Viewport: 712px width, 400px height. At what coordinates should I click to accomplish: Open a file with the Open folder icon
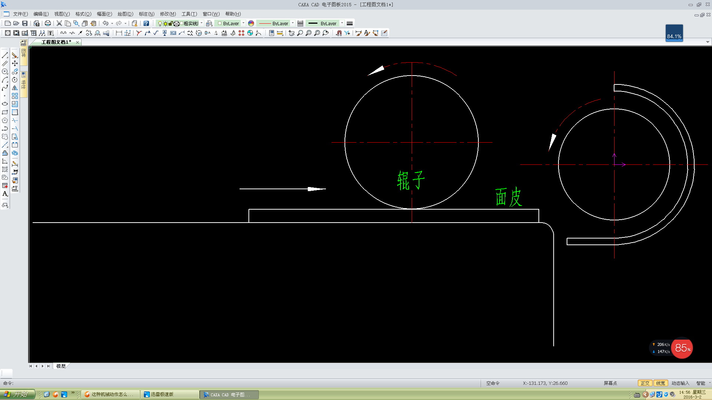pos(16,23)
